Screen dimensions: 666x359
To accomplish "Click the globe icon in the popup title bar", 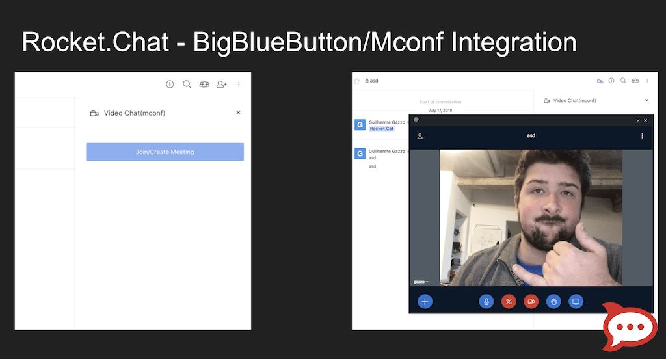I will tap(416, 120).
